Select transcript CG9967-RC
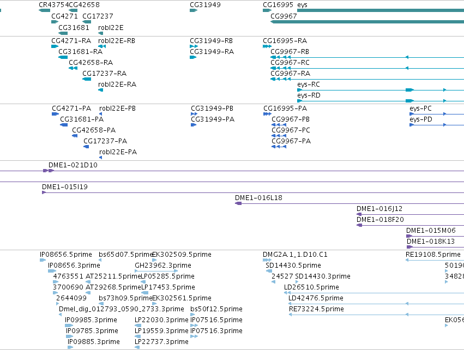The image size is (464, 350). [x=290, y=63]
